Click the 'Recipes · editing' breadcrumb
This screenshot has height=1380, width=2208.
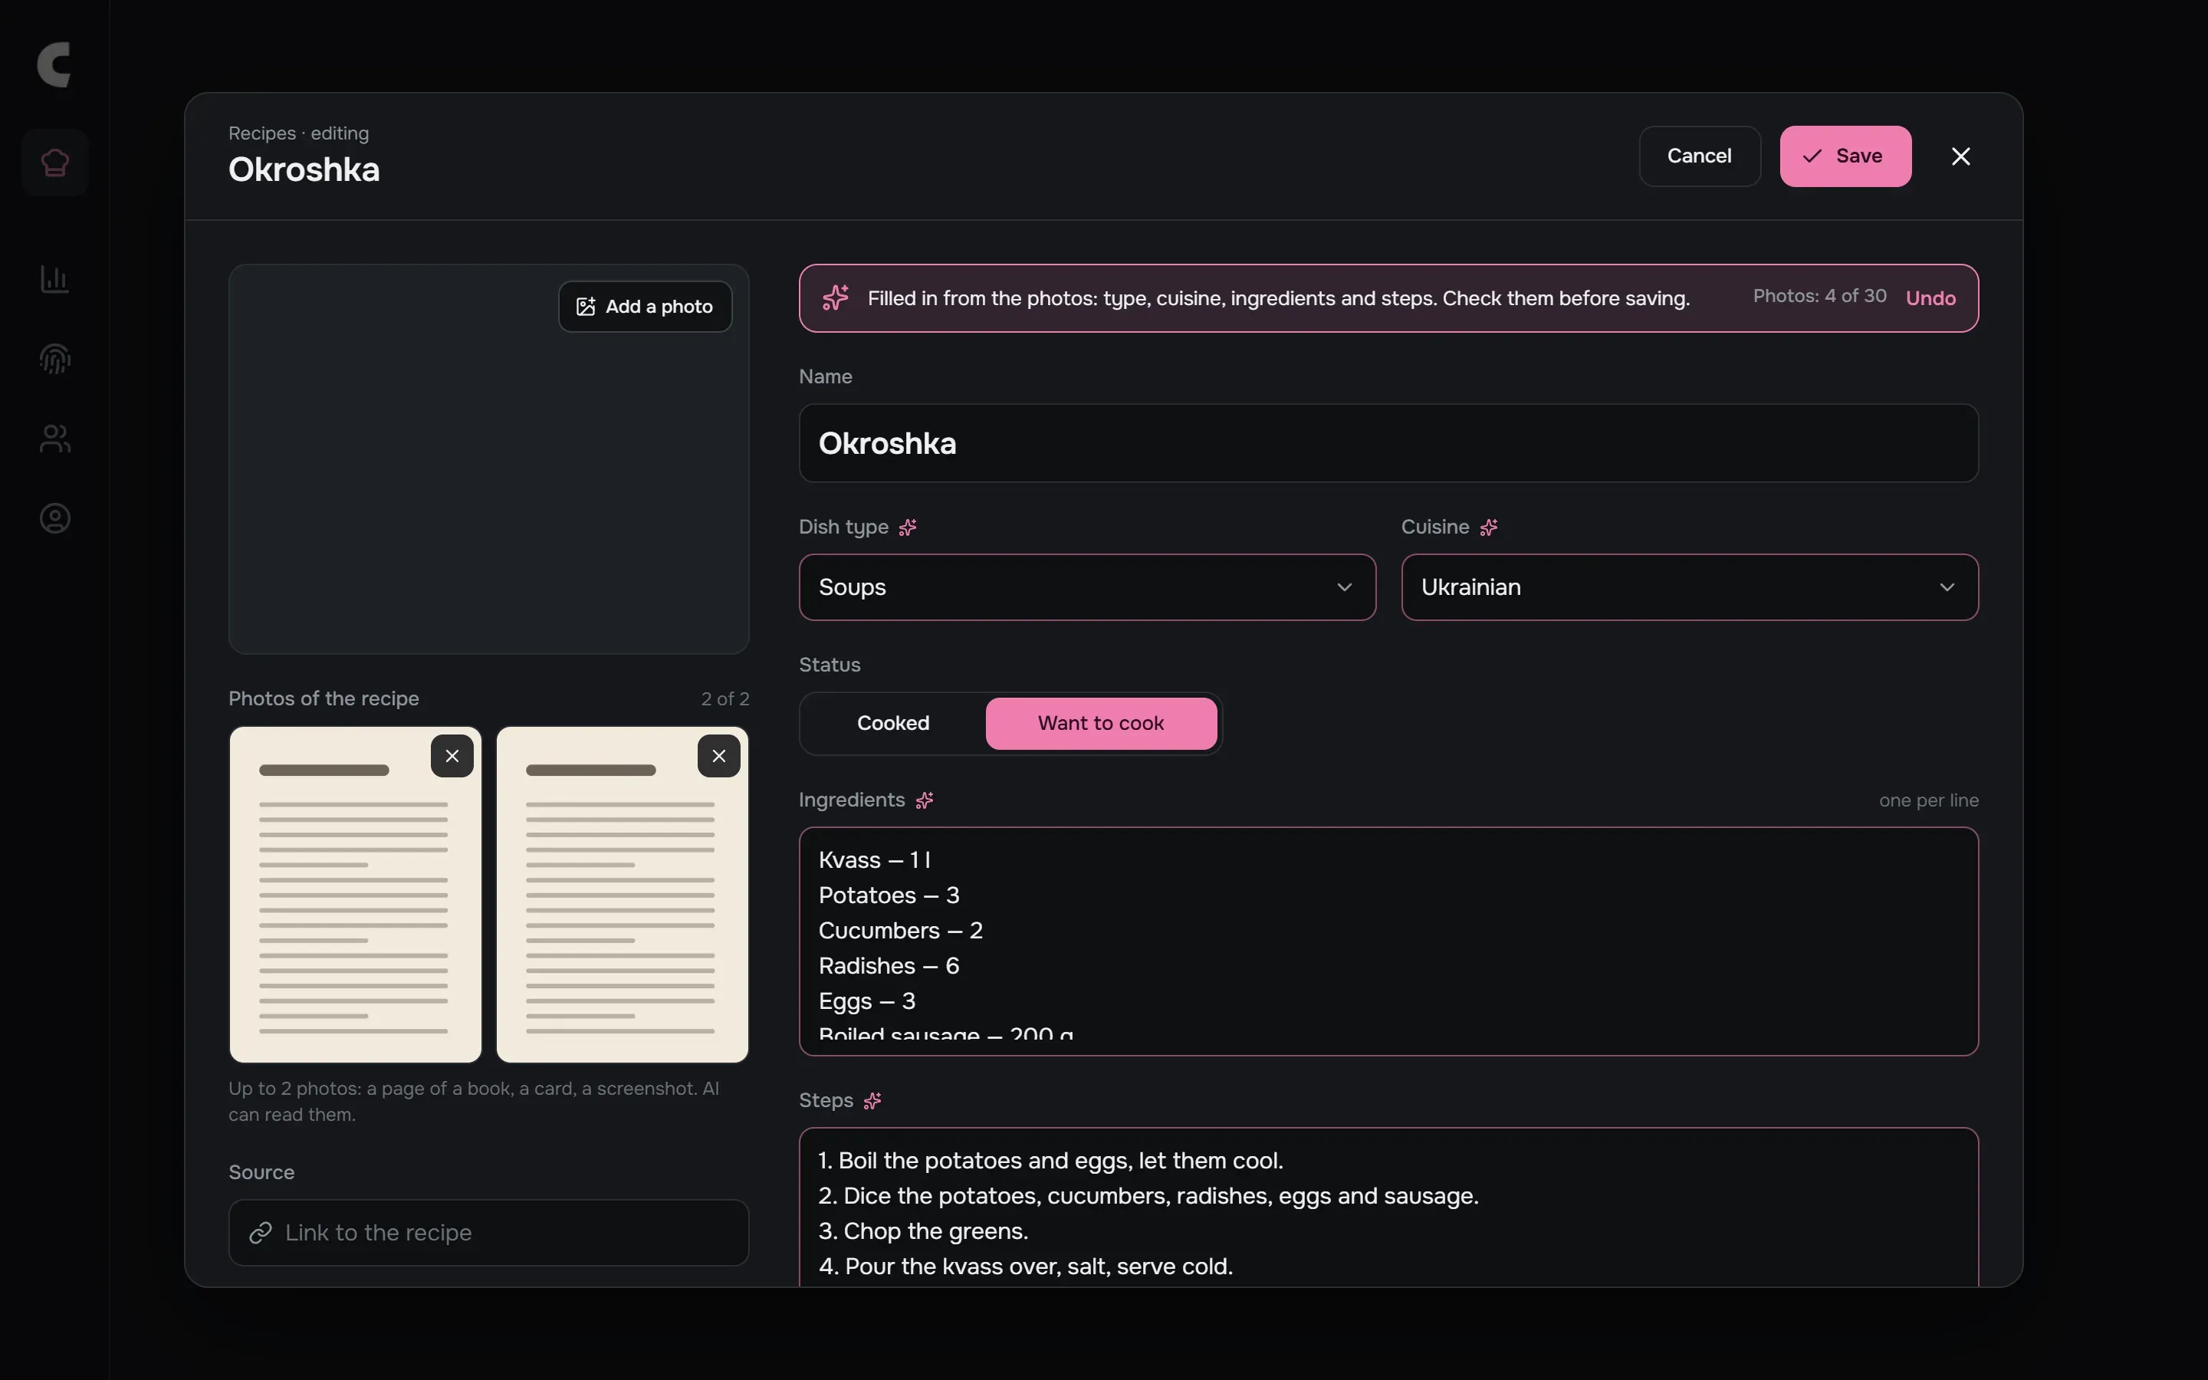coord(299,133)
